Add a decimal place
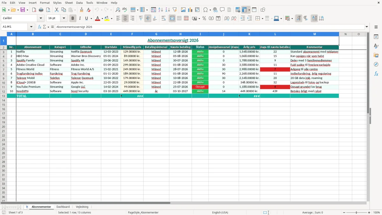382x215 pixels. [x=227, y=18]
